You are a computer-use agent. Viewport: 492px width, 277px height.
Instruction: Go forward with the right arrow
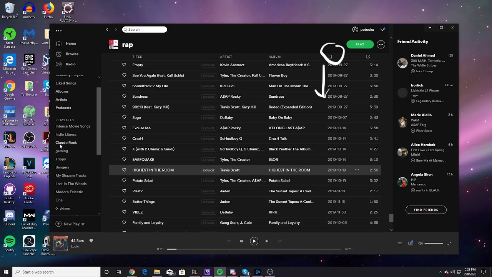click(116, 30)
